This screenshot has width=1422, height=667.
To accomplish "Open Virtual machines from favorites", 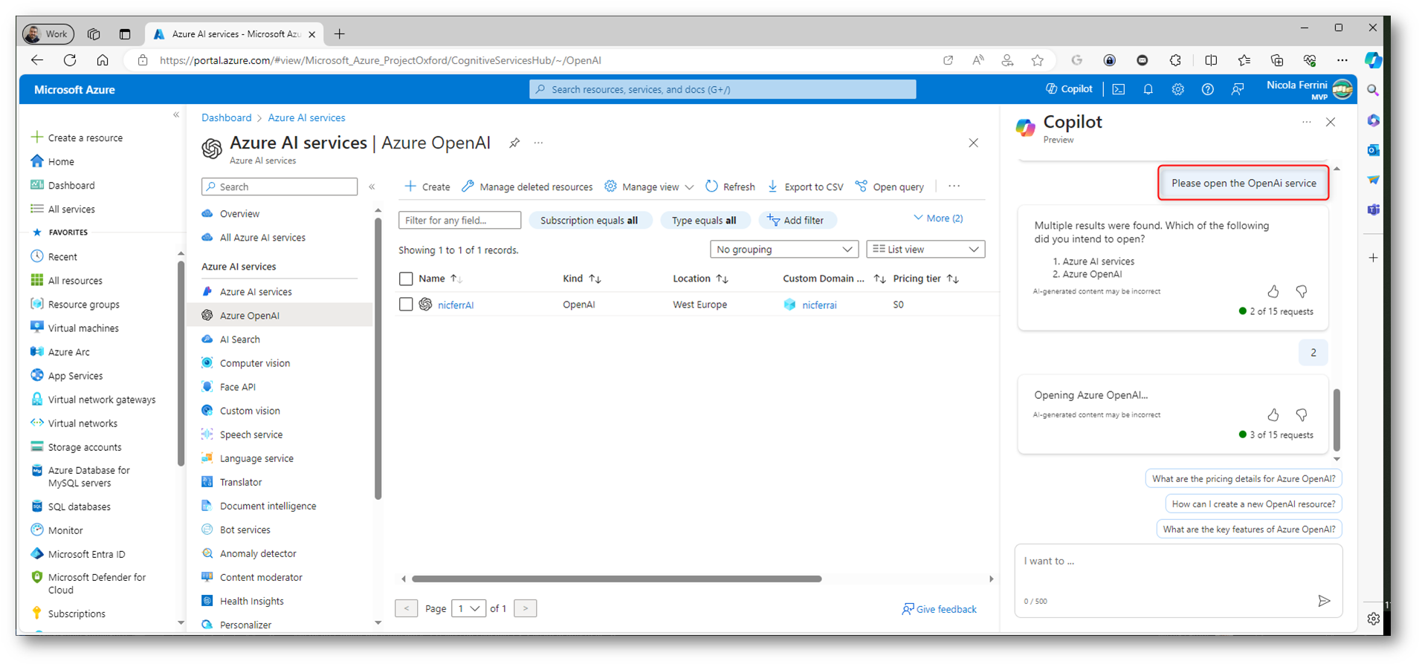I will coord(83,328).
